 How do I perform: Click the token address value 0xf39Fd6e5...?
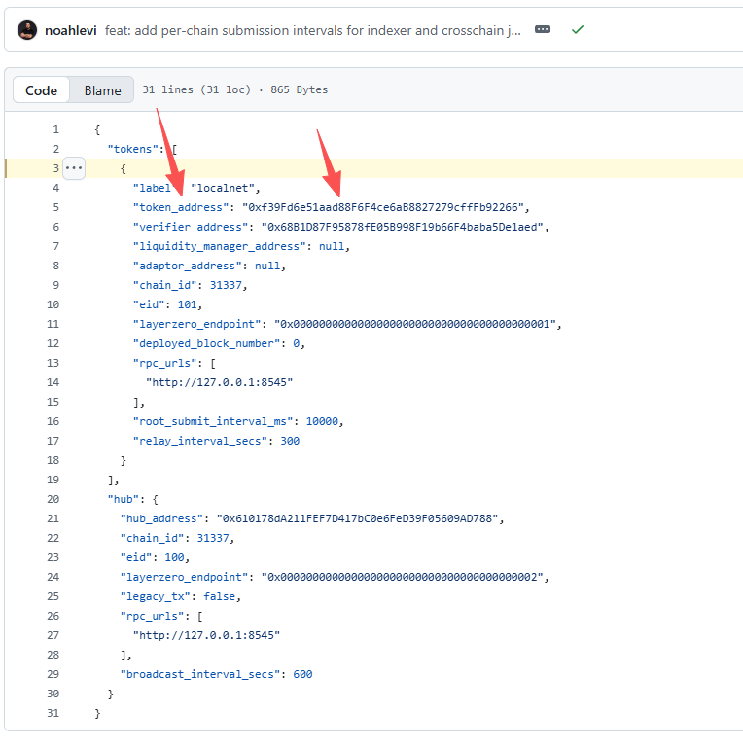pos(383,207)
